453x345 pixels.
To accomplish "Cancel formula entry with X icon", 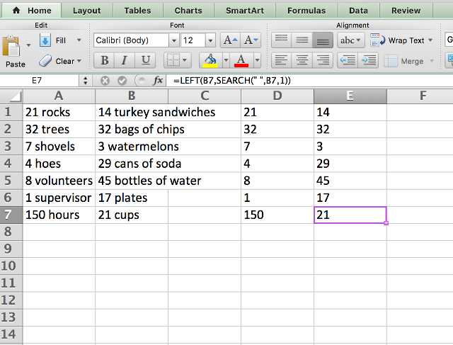I will pyautogui.click(x=105, y=81).
